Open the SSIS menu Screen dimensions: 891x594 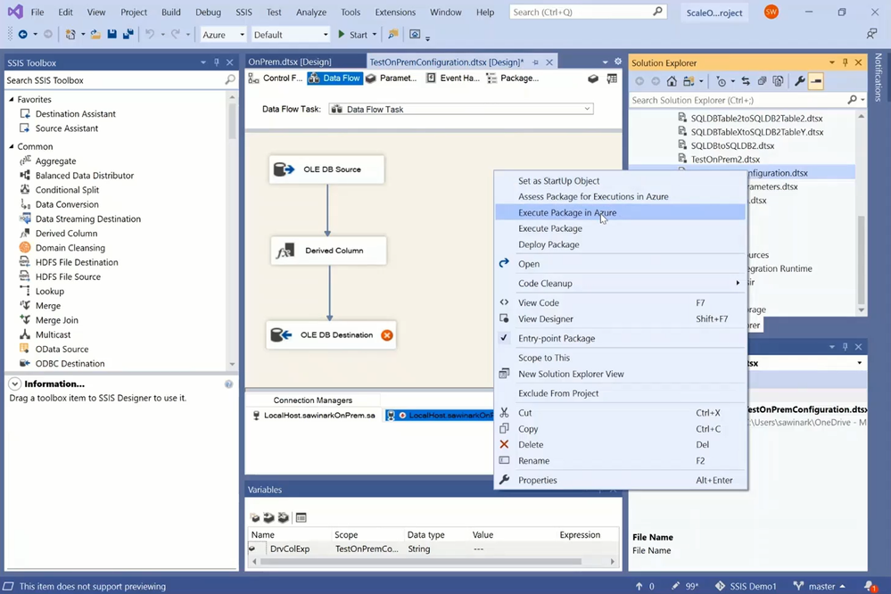pos(243,12)
